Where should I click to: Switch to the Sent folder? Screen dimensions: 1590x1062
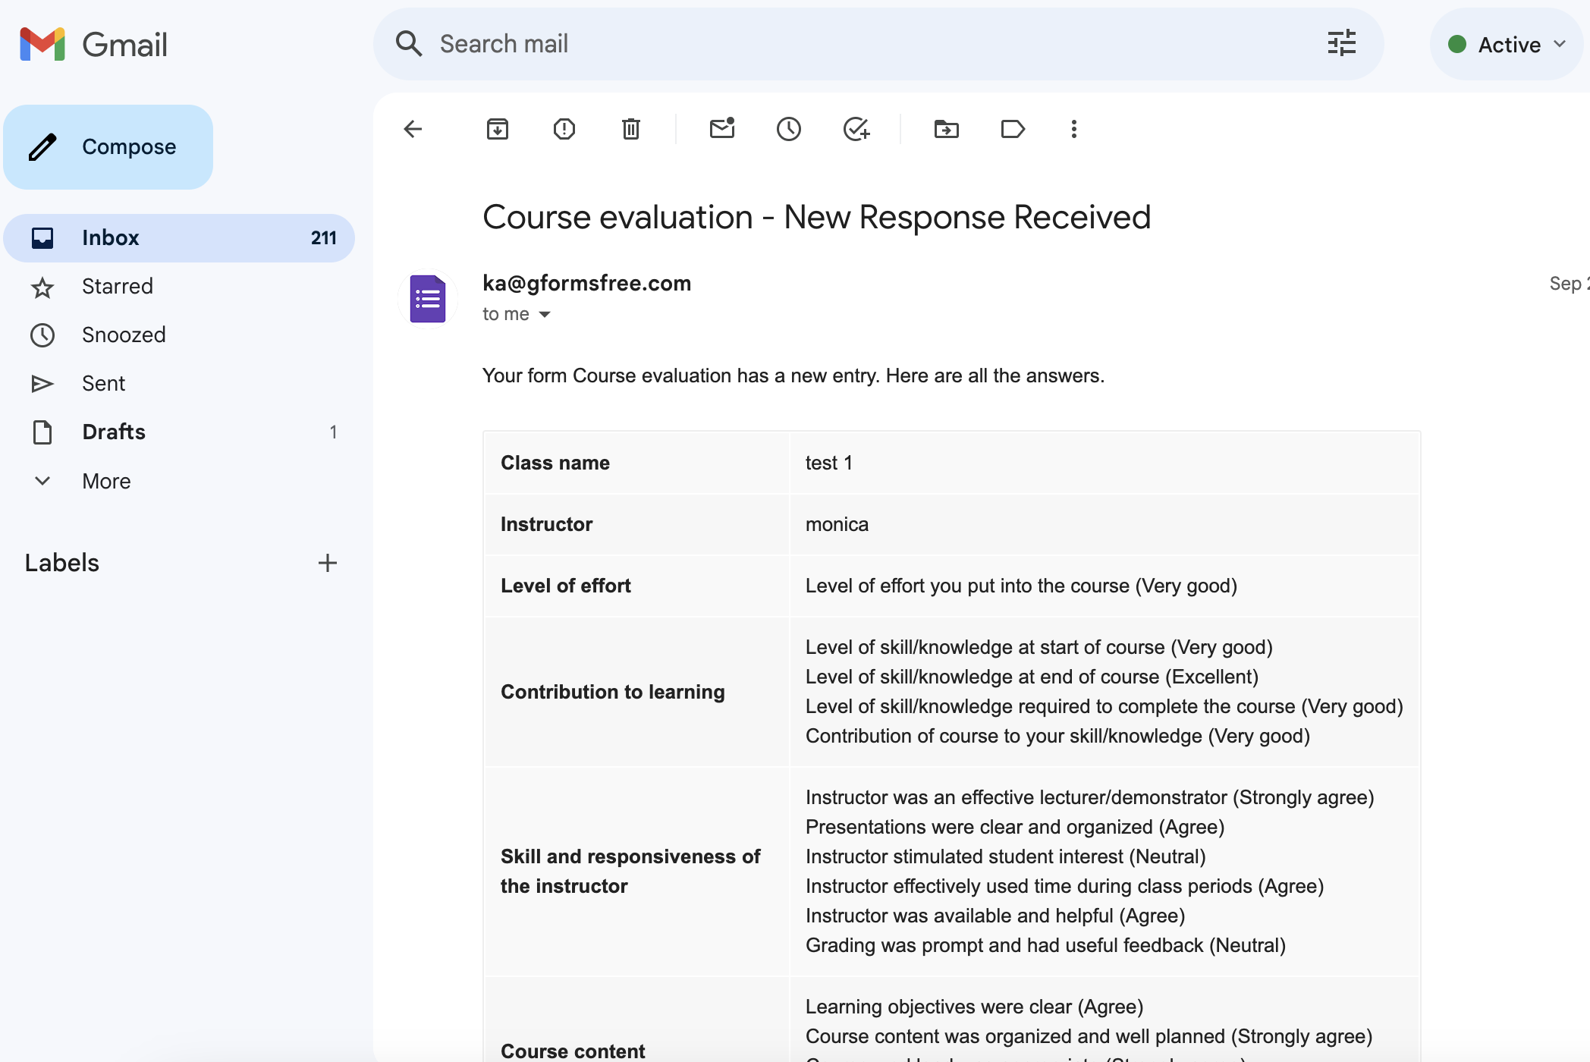pyautogui.click(x=103, y=383)
